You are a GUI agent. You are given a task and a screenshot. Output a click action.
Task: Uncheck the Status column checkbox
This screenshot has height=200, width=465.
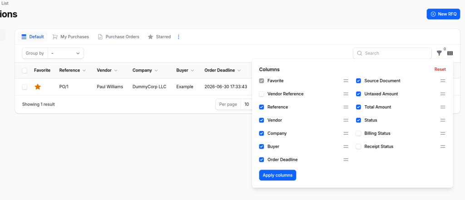[x=359, y=120]
